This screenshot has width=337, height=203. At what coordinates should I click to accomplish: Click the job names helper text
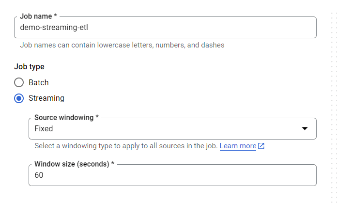click(122, 45)
